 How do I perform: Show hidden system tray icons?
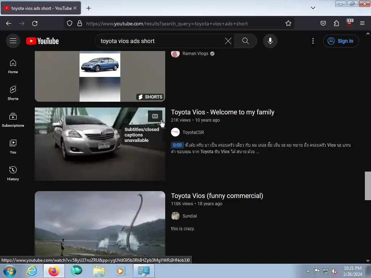pyautogui.click(x=308, y=271)
